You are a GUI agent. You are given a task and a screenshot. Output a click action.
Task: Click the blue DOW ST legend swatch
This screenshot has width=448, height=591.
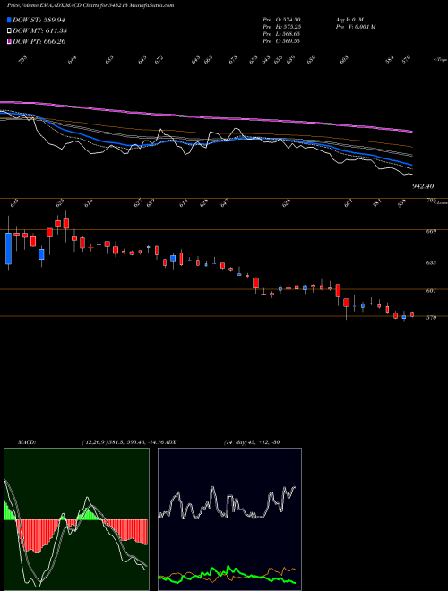tap(9, 20)
